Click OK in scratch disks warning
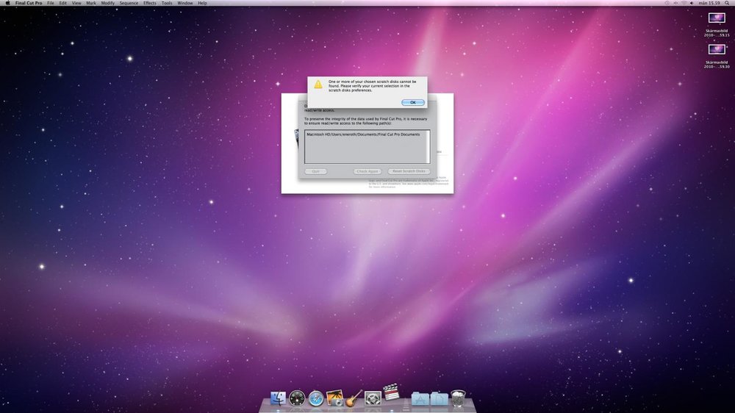This screenshot has height=413, width=735. pos(412,102)
